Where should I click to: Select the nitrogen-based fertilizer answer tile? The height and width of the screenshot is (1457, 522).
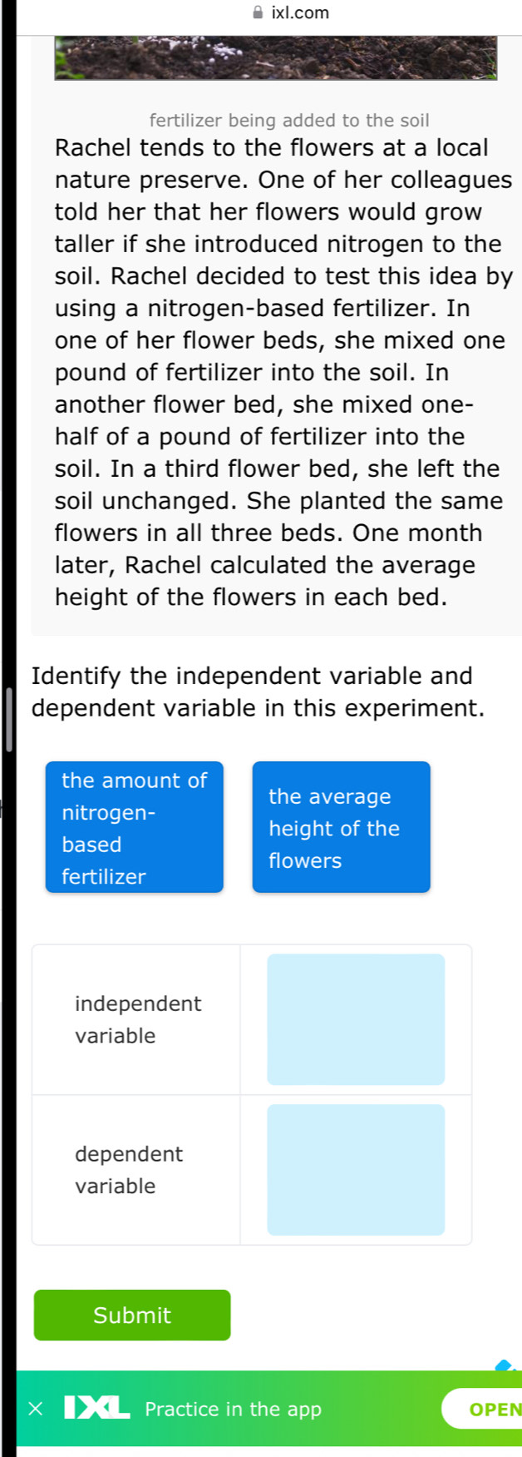pos(135,827)
